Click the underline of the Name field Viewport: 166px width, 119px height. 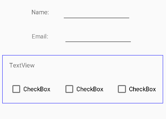point(96,18)
